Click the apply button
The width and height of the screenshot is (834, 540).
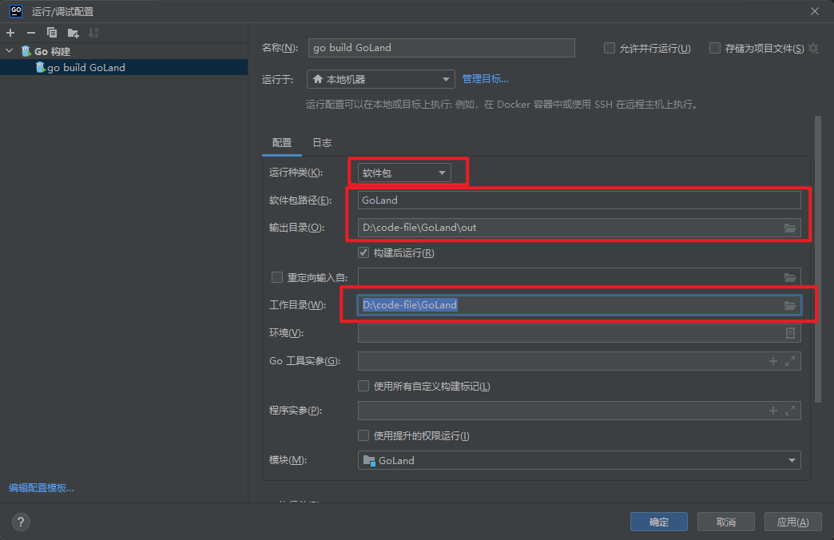coord(793,522)
